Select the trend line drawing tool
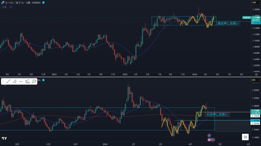Image resolution: width=261 pixels, height=146 pixels. pyautogui.click(x=8, y=81)
